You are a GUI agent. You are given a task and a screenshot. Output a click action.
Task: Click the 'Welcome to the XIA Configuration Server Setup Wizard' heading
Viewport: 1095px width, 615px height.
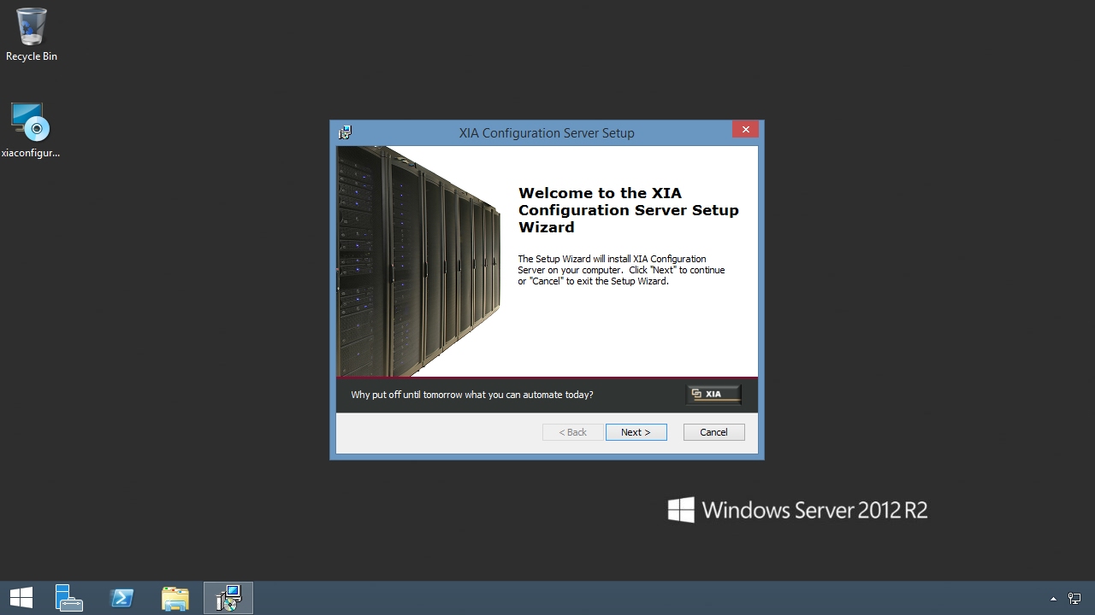(628, 210)
